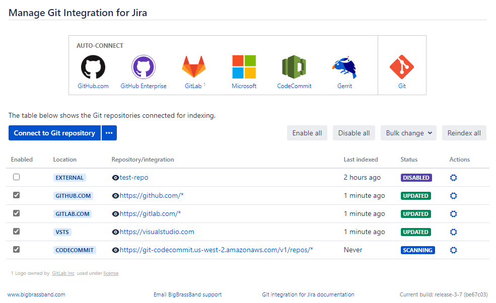Viewport: 496px width, 303px height.
Task: Choose the GitLab fox logo
Action: 193,67
